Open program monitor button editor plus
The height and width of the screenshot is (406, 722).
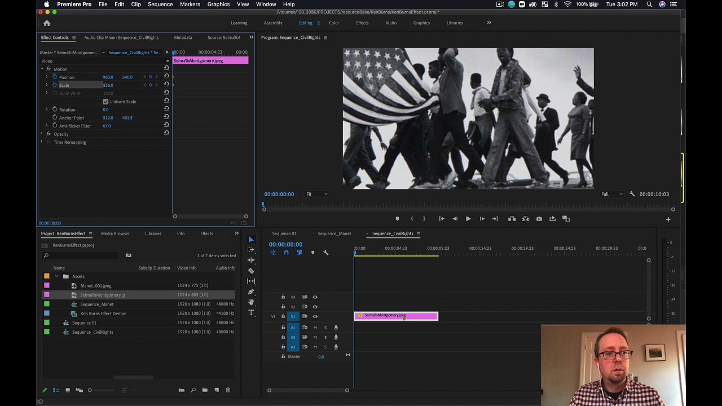[x=668, y=219]
